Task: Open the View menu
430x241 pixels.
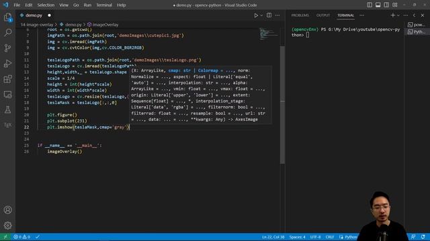Action: pyautogui.click(x=64, y=5)
